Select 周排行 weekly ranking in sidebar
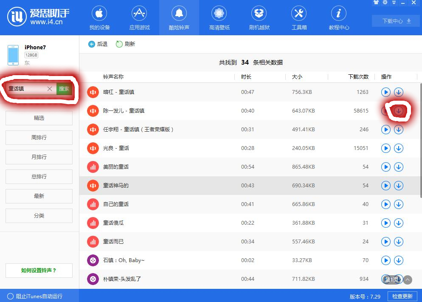The width and height of the screenshot is (422, 302). pos(39,138)
